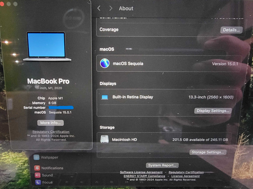Open Notifications in the settings sidebar
The image size is (253, 189).
pos(49,168)
